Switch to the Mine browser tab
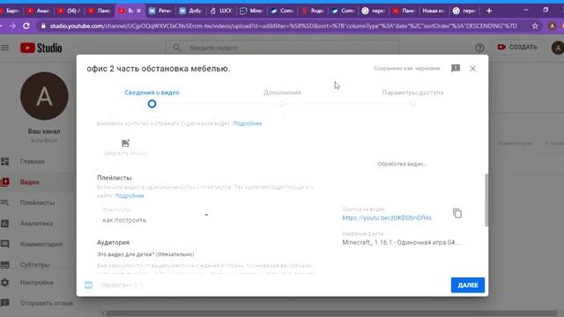This screenshot has width=564, height=317. [x=252, y=11]
